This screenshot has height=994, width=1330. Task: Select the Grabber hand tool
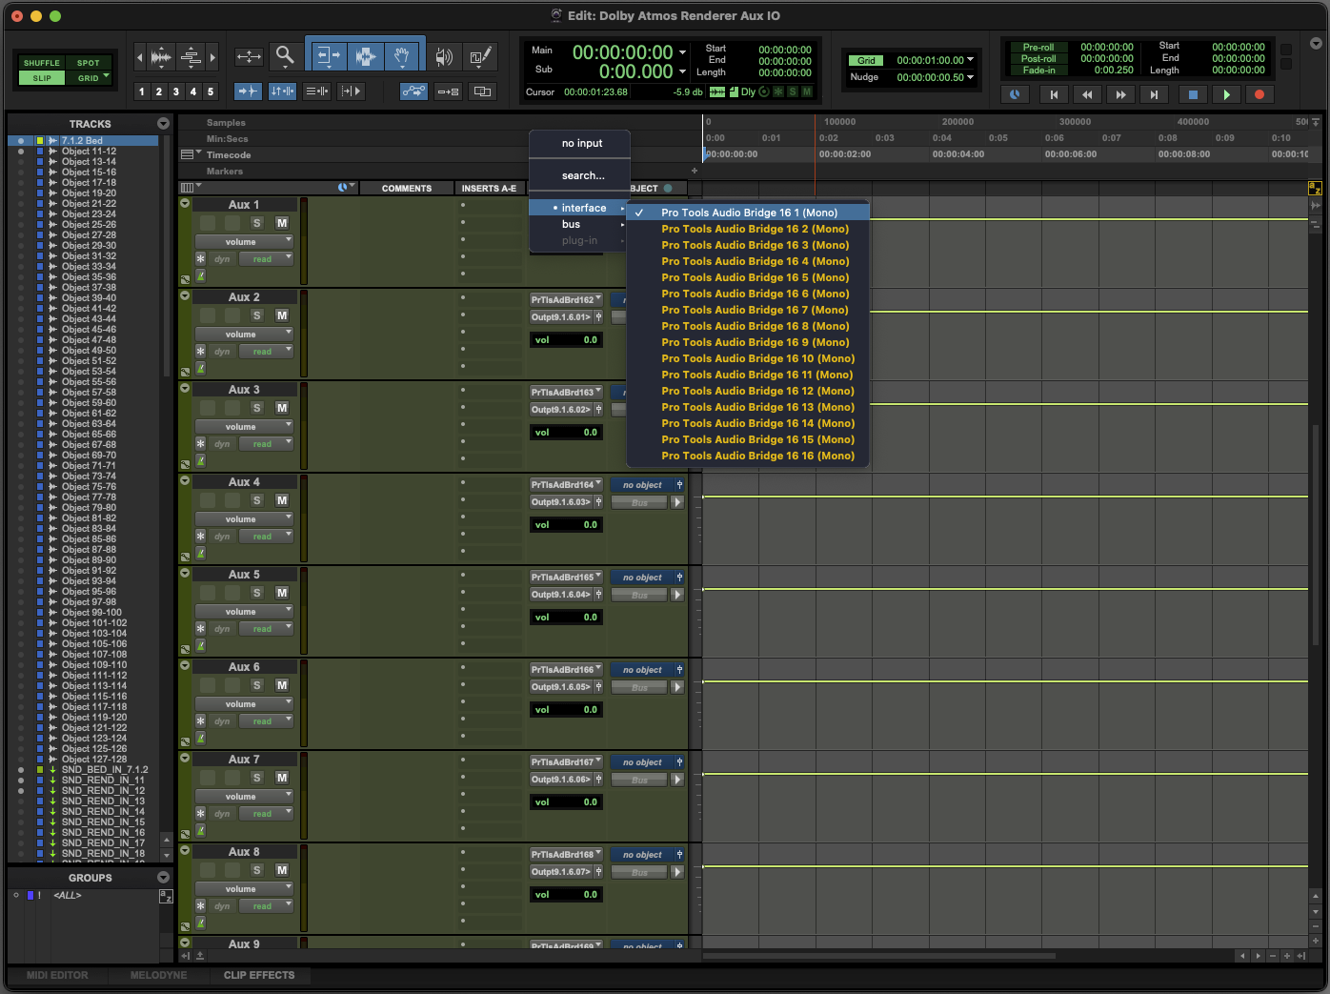(402, 56)
